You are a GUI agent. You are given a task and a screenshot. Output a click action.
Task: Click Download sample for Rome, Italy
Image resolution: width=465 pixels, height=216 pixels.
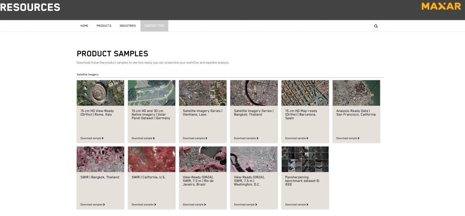(92, 138)
